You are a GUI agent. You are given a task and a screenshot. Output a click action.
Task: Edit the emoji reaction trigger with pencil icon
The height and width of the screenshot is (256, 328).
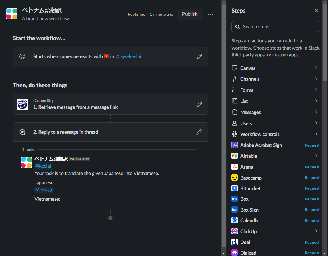pos(199,56)
